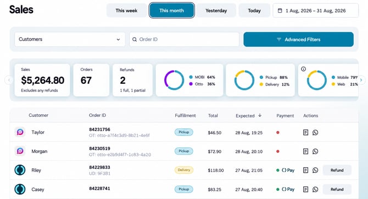This screenshot has height=199, width=368.
Task: Open date range picker 1 Aug – 31 Aug
Action: pos(315,10)
